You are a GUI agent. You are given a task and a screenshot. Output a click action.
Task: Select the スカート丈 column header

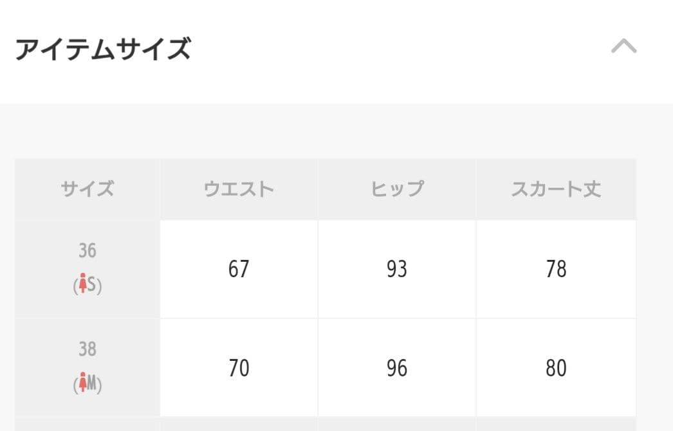pyautogui.click(x=556, y=189)
